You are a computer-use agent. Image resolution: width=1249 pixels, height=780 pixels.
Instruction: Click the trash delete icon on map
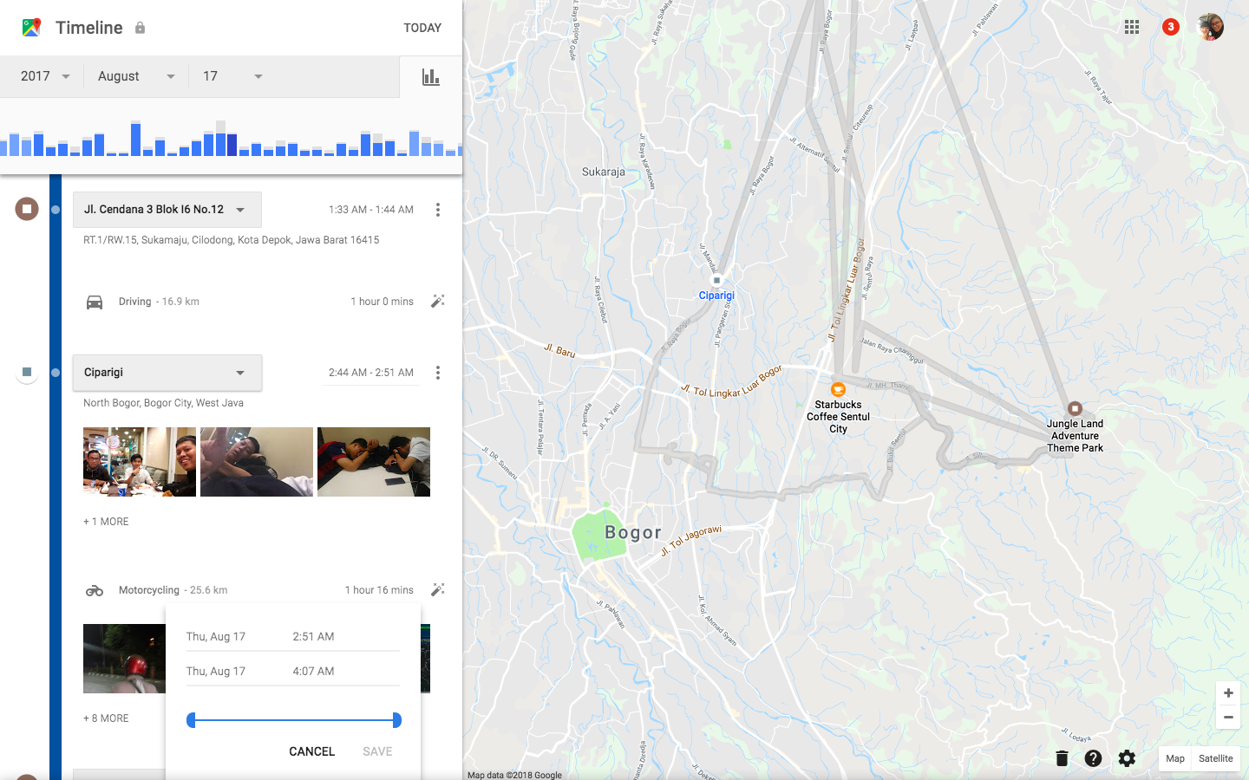pyautogui.click(x=1062, y=758)
